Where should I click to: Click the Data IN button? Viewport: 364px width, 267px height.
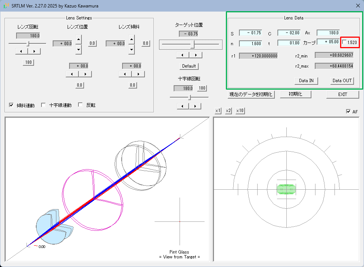pyautogui.click(x=306, y=81)
